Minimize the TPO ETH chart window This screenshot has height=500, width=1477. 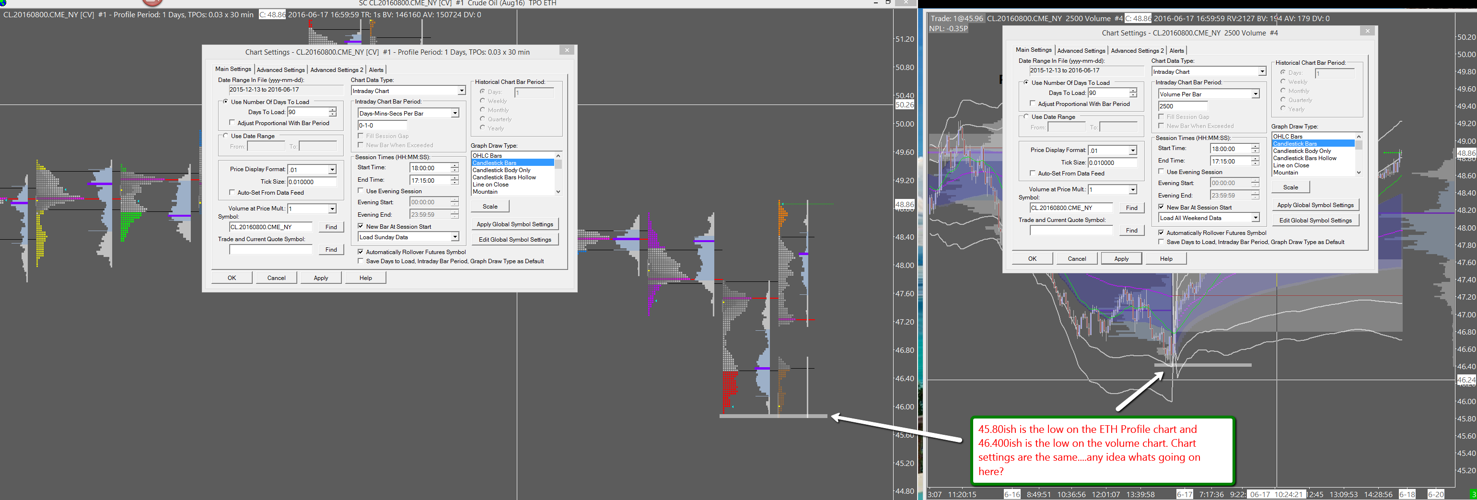[875, 3]
